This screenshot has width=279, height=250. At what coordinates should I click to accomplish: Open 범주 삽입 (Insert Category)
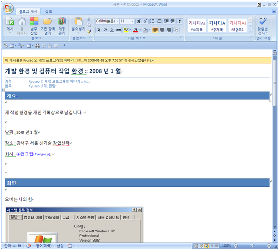click(x=34, y=26)
